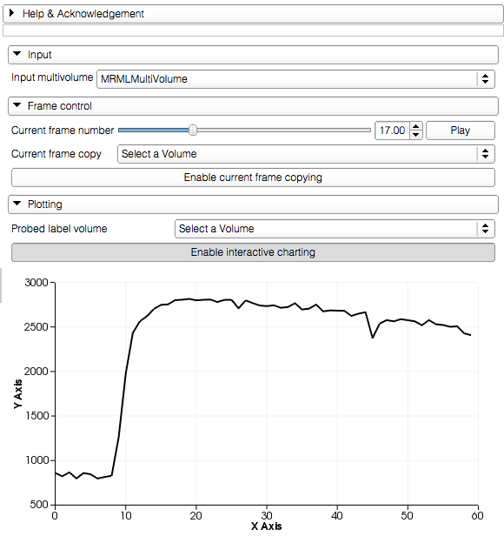The width and height of the screenshot is (504, 543).
Task: Click the arrows icon on Input multivolume combo
Action: point(485,79)
